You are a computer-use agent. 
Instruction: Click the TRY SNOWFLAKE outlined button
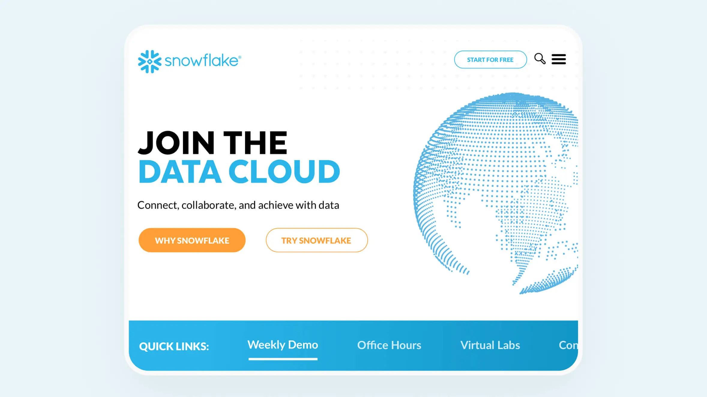pos(317,240)
